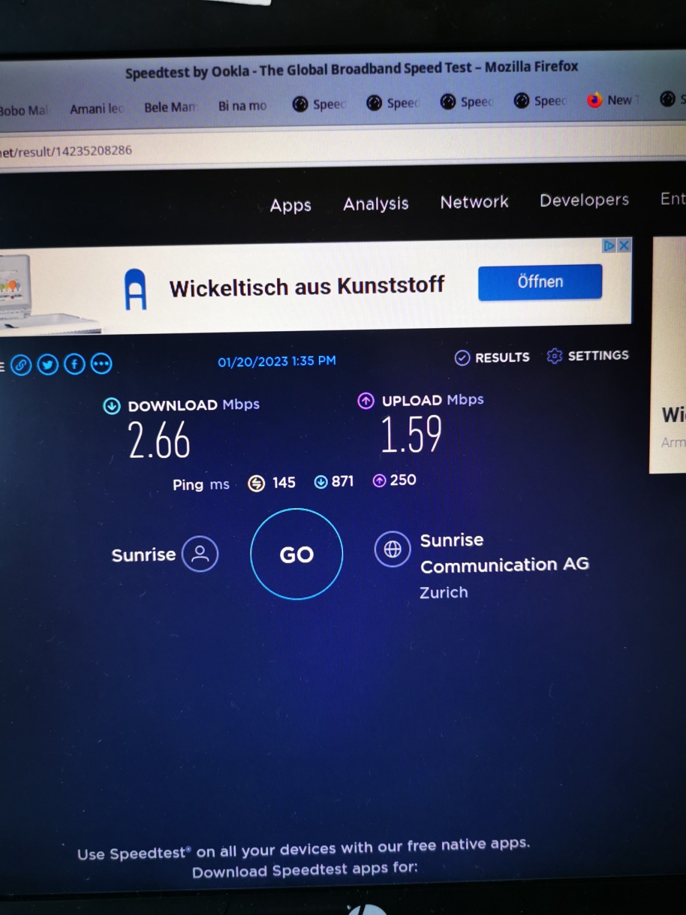This screenshot has width=686, height=915.
Task: Open the Analysis menu item
Action: (x=375, y=204)
